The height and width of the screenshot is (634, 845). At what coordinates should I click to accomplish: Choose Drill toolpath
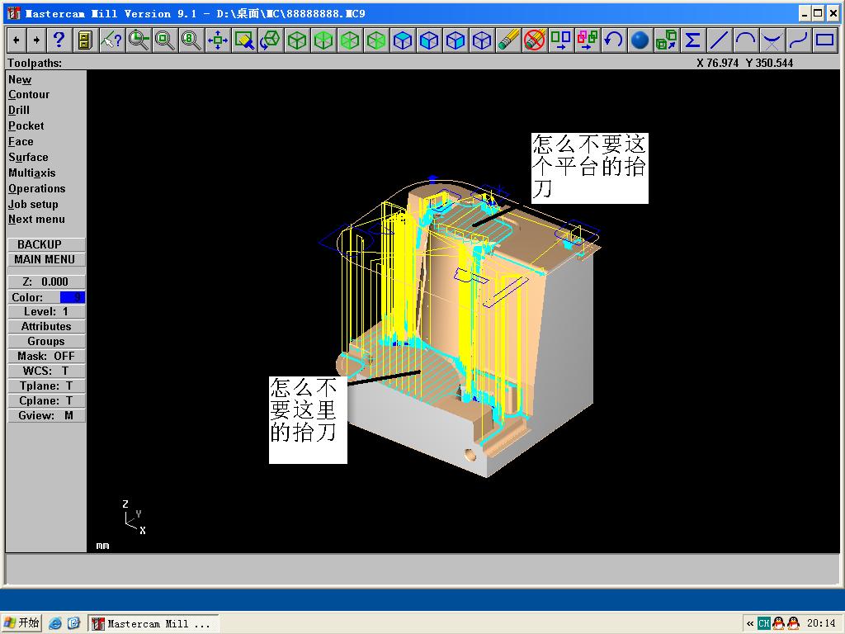click(x=19, y=110)
